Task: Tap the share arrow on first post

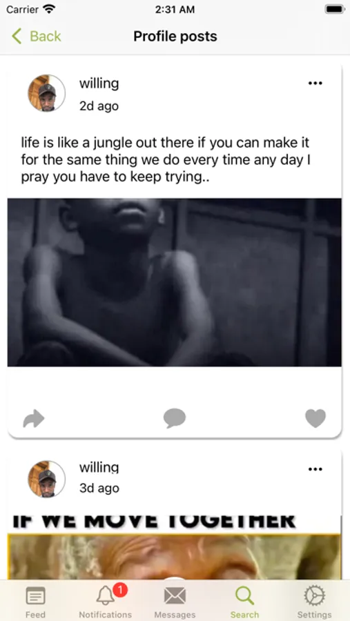Action: point(34,419)
